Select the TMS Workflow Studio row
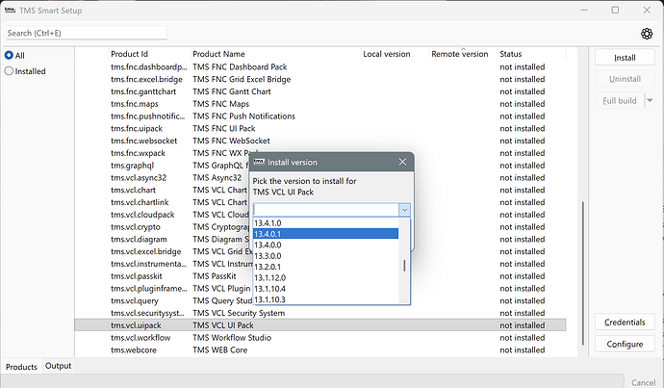The height and width of the screenshot is (388, 664). (x=320, y=337)
